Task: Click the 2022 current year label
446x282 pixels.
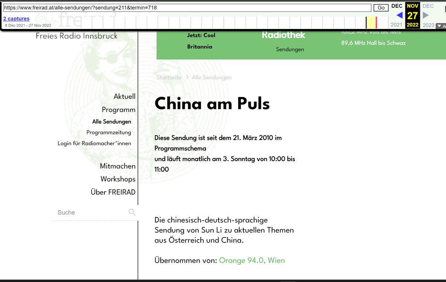Action: (412, 25)
